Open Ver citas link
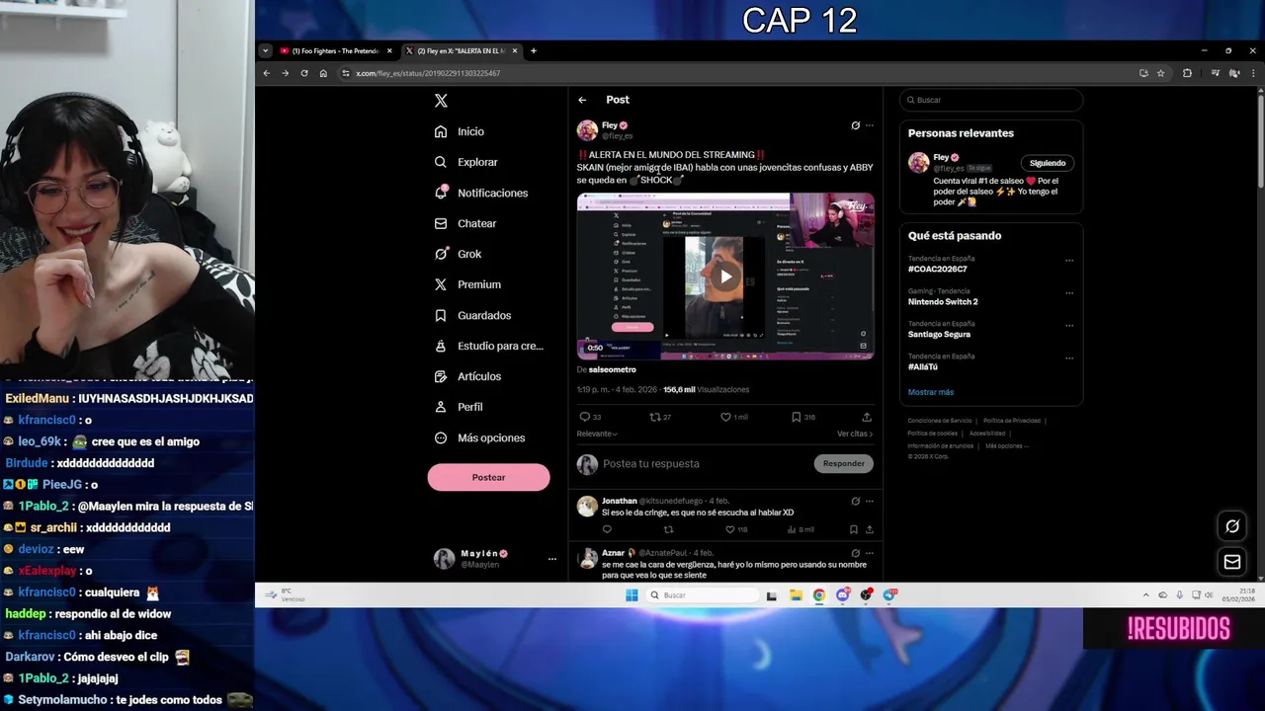Image resolution: width=1265 pixels, height=711 pixels. pyautogui.click(x=855, y=434)
